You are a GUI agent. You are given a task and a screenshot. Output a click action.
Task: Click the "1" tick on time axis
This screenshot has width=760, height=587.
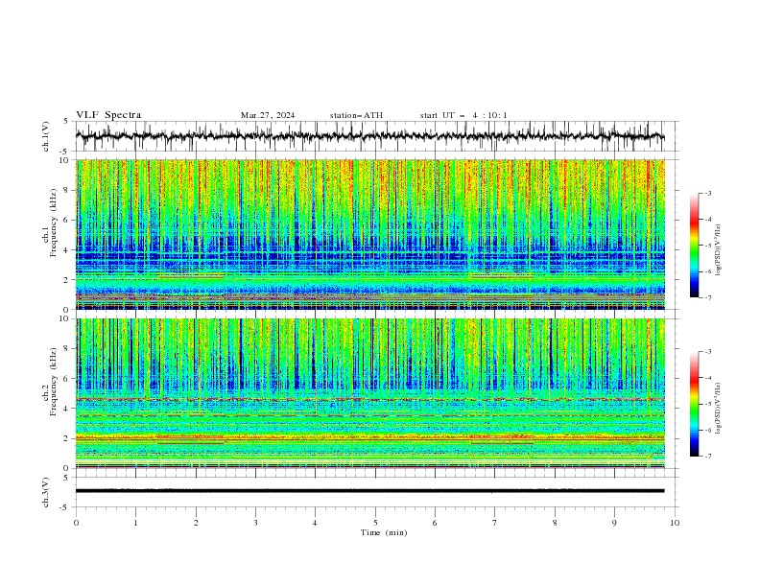point(136,523)
